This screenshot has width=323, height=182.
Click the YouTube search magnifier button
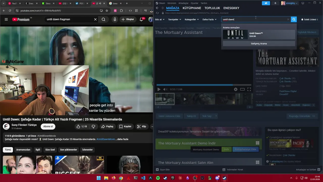pos(103,19)
